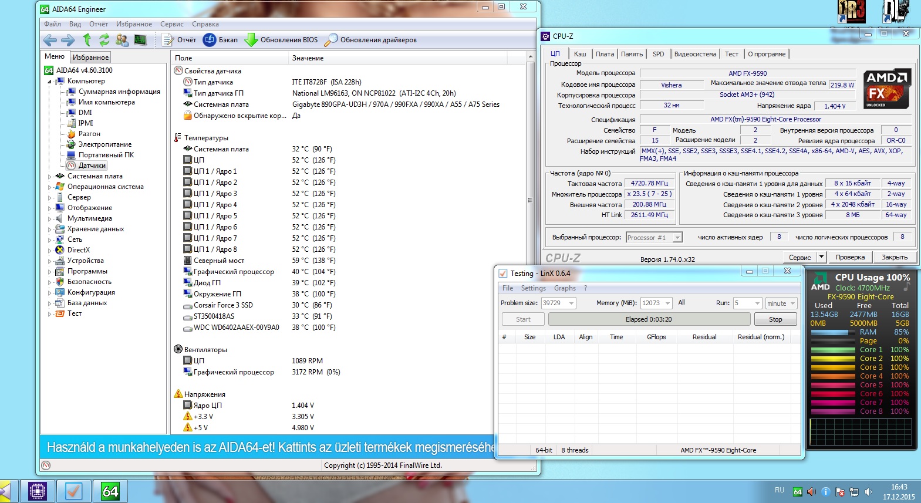This screenshot has width=921, height=503.
Task: Select Разгон in the tree
Action: [x=89, y=134]
